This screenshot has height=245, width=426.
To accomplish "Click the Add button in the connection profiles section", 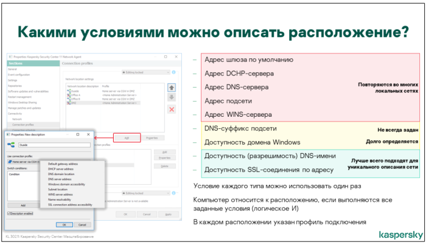I will [x=165, y=152].
